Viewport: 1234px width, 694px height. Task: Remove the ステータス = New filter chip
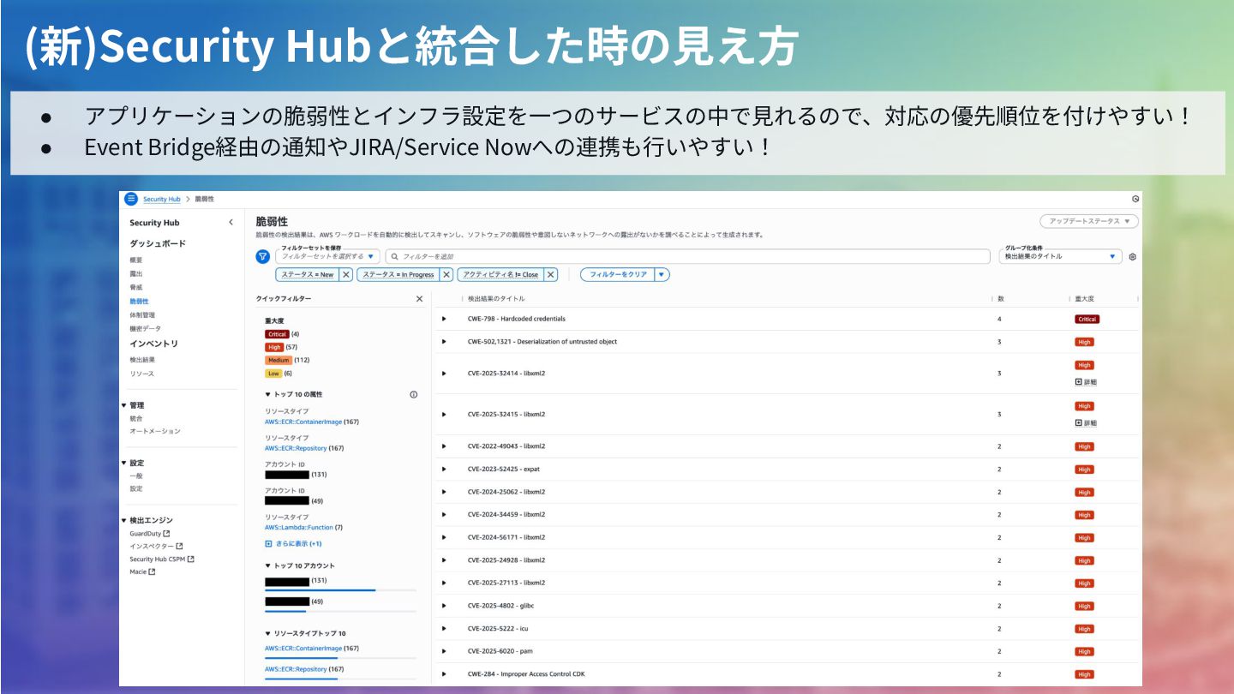pyautogui.click(x=345, y=275)
